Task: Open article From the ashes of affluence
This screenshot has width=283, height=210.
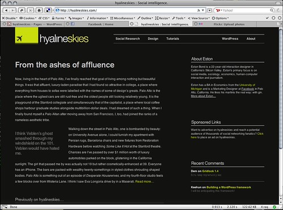Action: click(x=65, y=65)
